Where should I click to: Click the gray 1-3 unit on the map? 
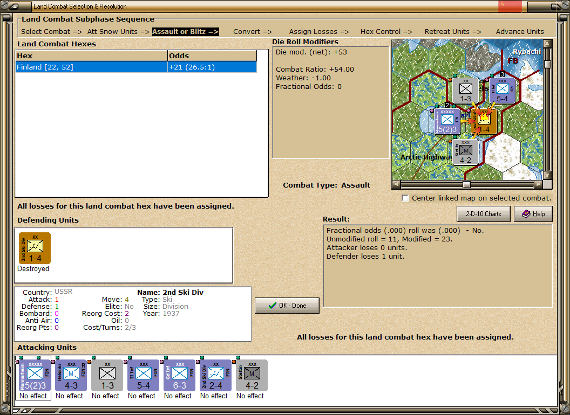pyautogui.click(x=465, y=91)
